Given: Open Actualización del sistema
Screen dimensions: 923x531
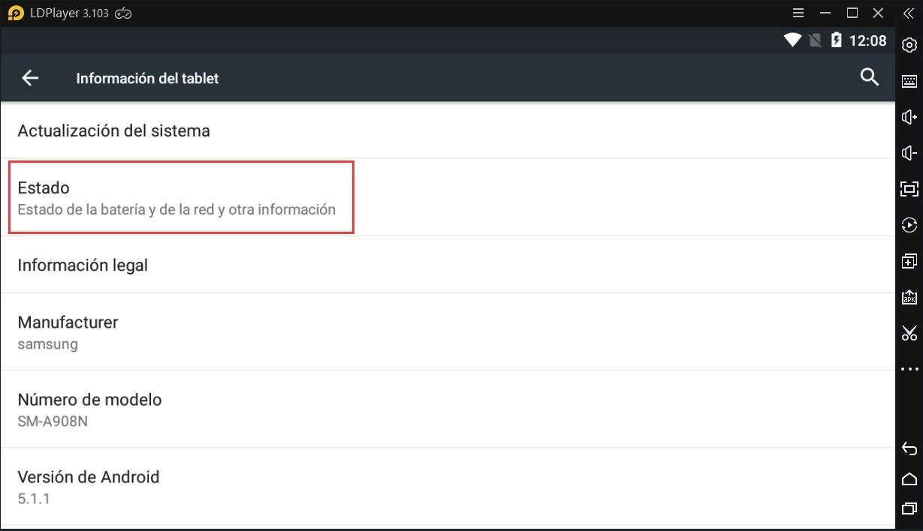Looking at the screenshot, I should coord(113,130).
